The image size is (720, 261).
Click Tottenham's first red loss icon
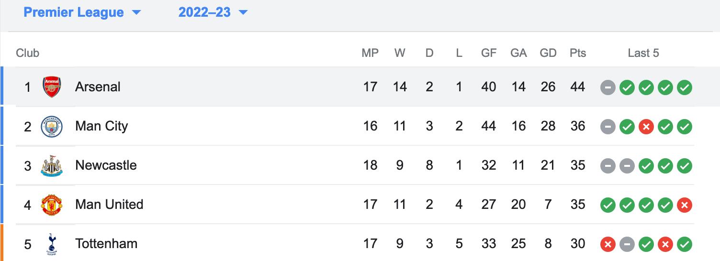[608, 244]
